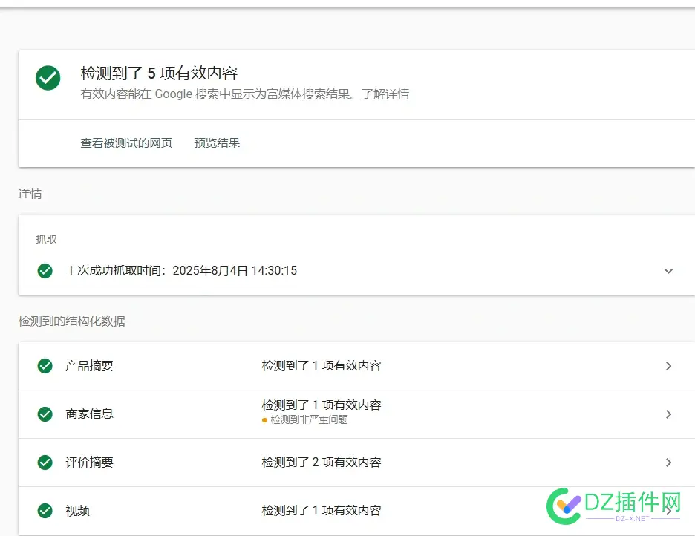Viewport: 695px width, 536px height.
Task: Click 检测到了 1 项有效内容 in 视频 row
Action: [322, 510]
